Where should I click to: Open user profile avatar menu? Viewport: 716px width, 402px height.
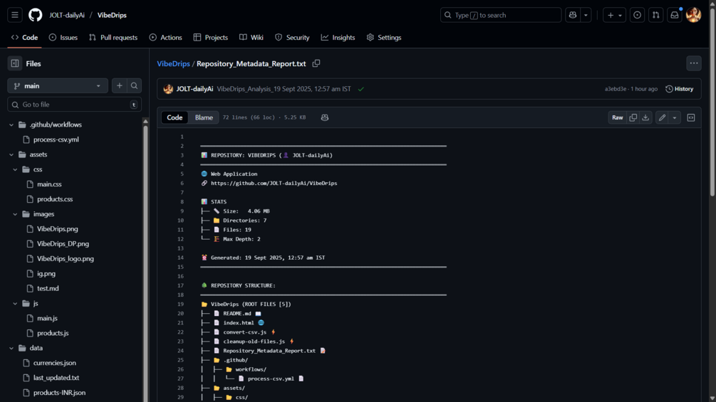coord(693,15)
